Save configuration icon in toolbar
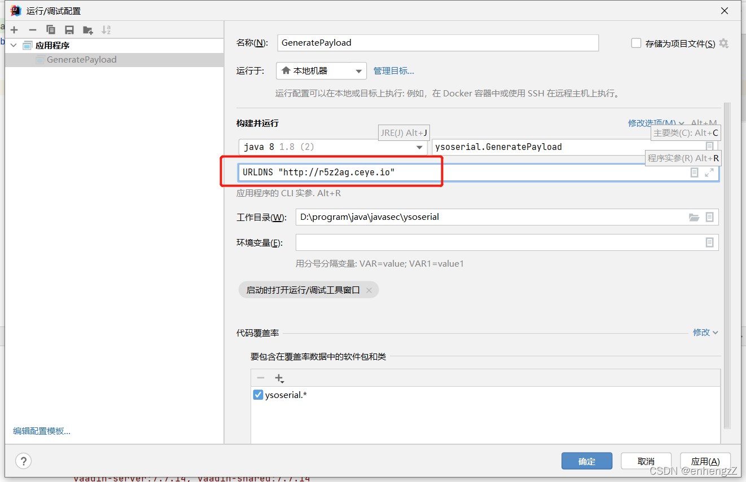This screenshot has width=746, height=482. point(69,30)
